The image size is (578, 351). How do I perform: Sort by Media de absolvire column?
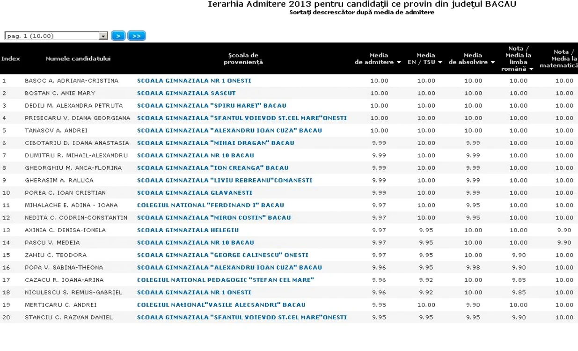point(472,58)
